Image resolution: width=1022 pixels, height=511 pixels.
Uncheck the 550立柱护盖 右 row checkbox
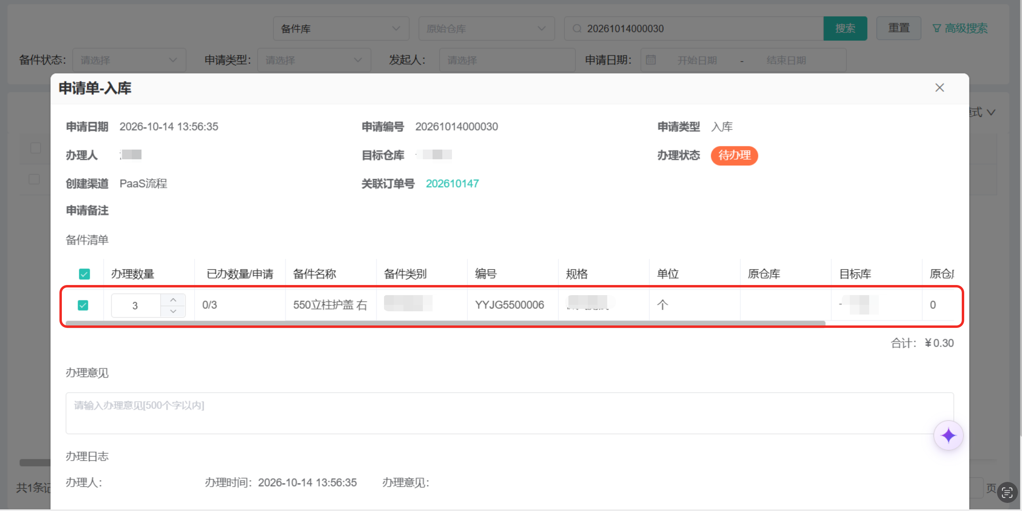point(83,305)
